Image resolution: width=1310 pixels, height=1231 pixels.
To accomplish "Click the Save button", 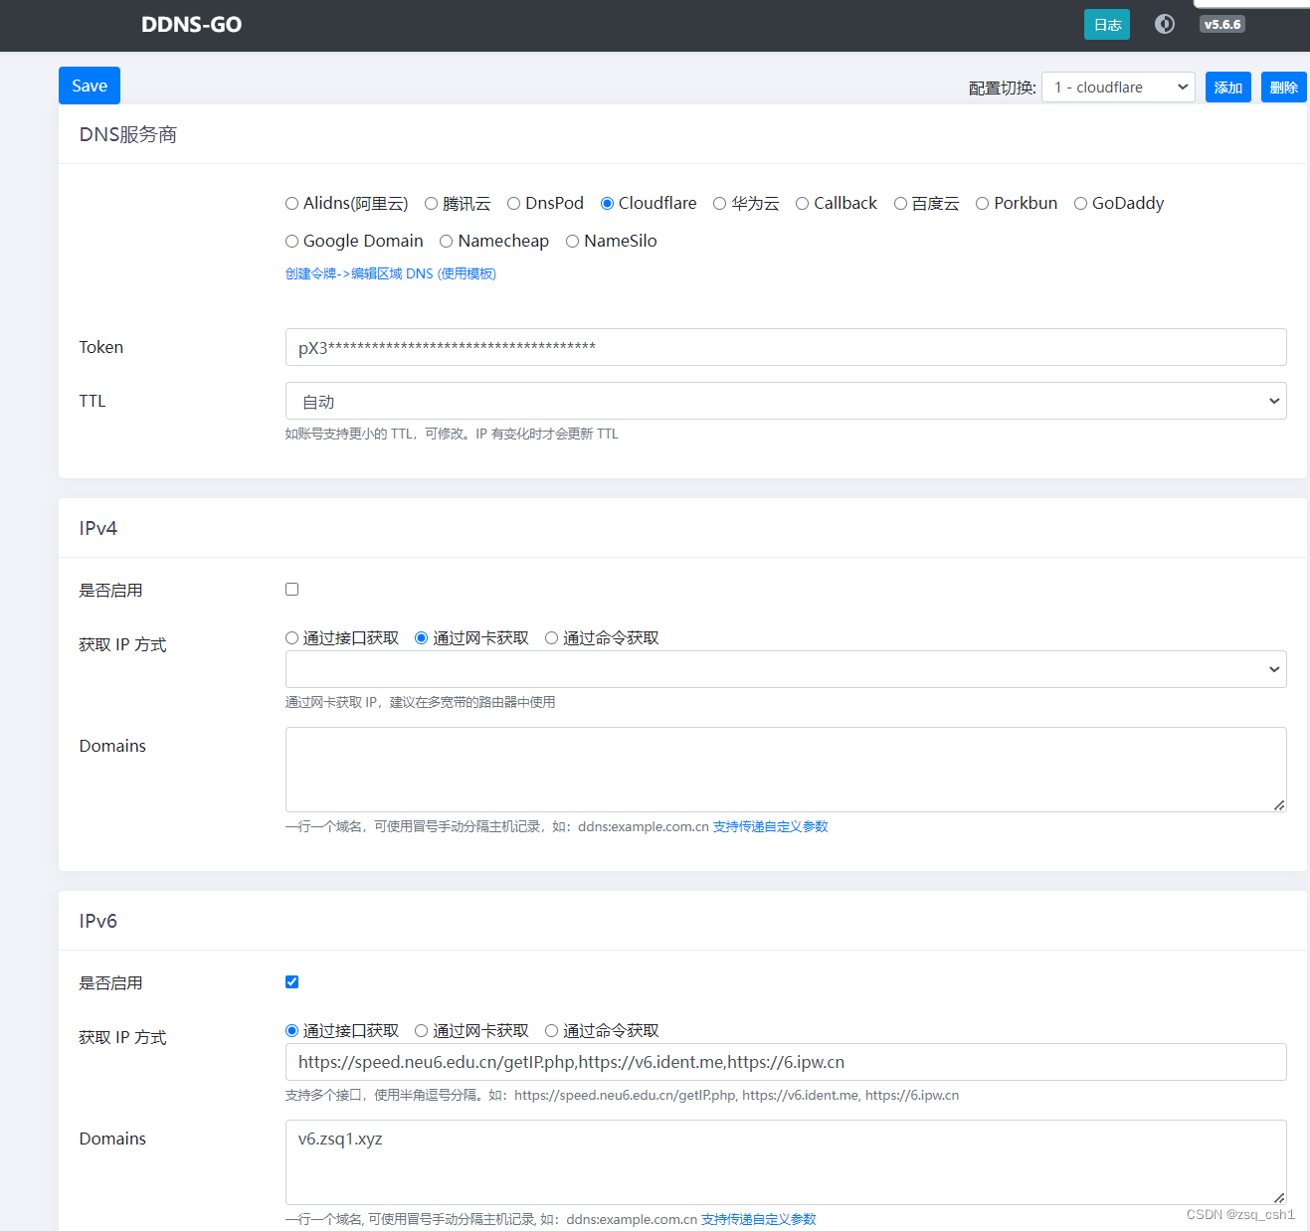I will click(89, 86).
